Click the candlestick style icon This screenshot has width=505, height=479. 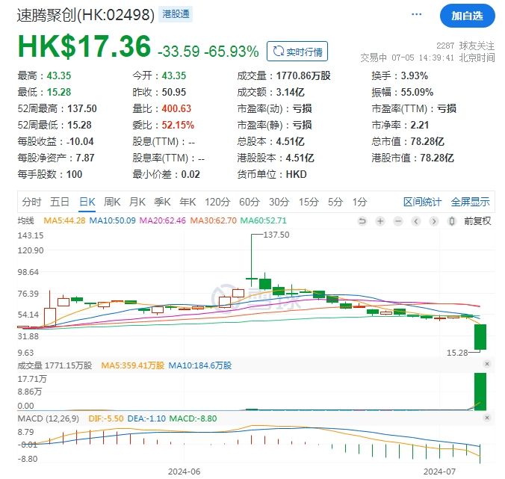pos(452,221)
